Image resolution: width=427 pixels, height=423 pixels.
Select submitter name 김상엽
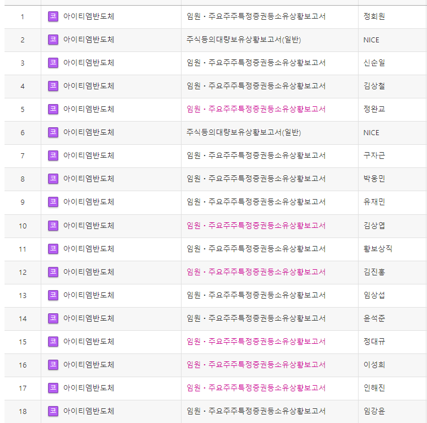pyautogui.click(x=374, y=225)
